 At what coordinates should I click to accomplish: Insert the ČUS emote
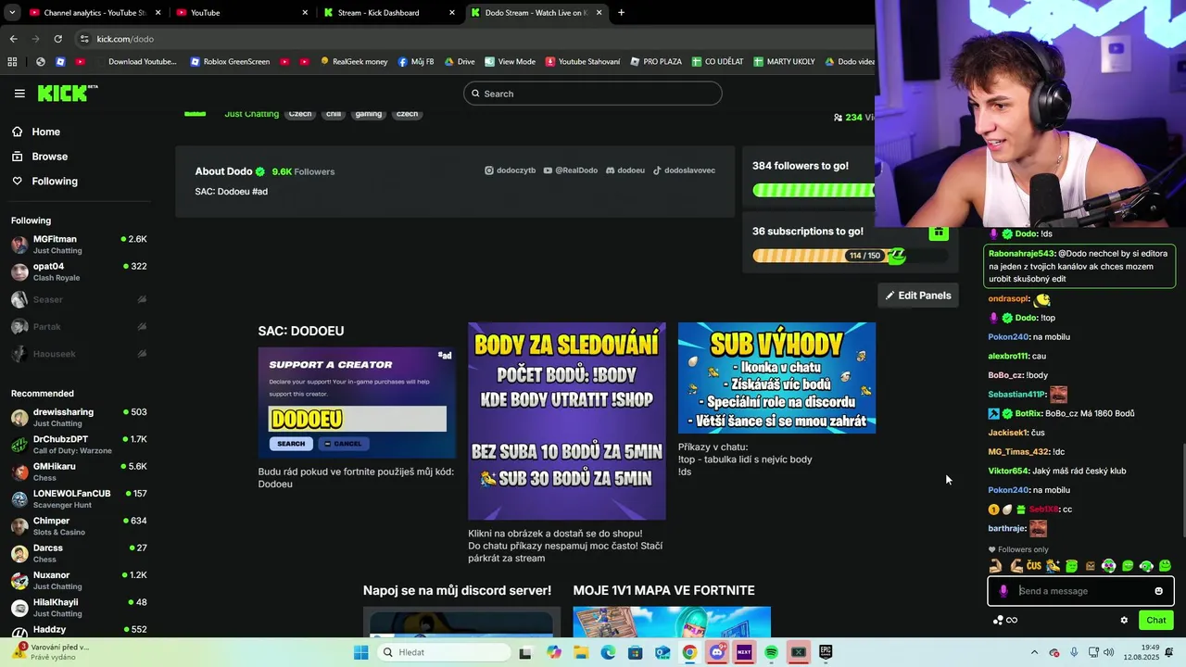click(x=1034, y=566)
